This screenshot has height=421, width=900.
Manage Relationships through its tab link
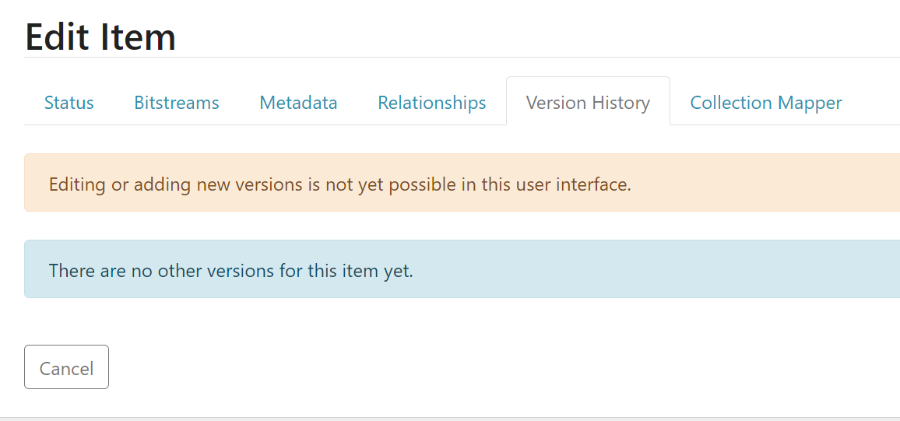432,103
